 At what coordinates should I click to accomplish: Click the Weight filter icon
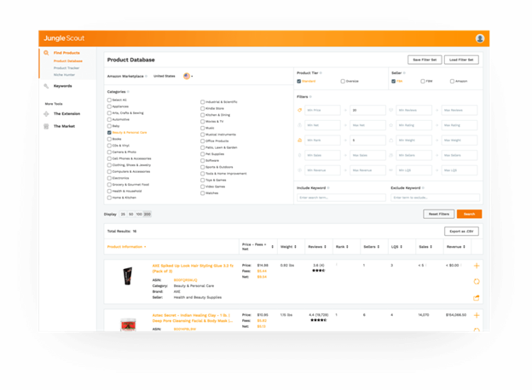click(390, 140)
